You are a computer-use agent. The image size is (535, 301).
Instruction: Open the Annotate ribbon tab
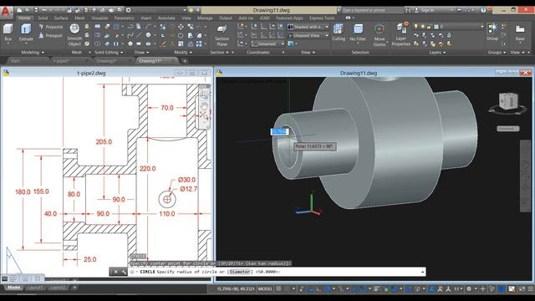click(x=166, y=18)
